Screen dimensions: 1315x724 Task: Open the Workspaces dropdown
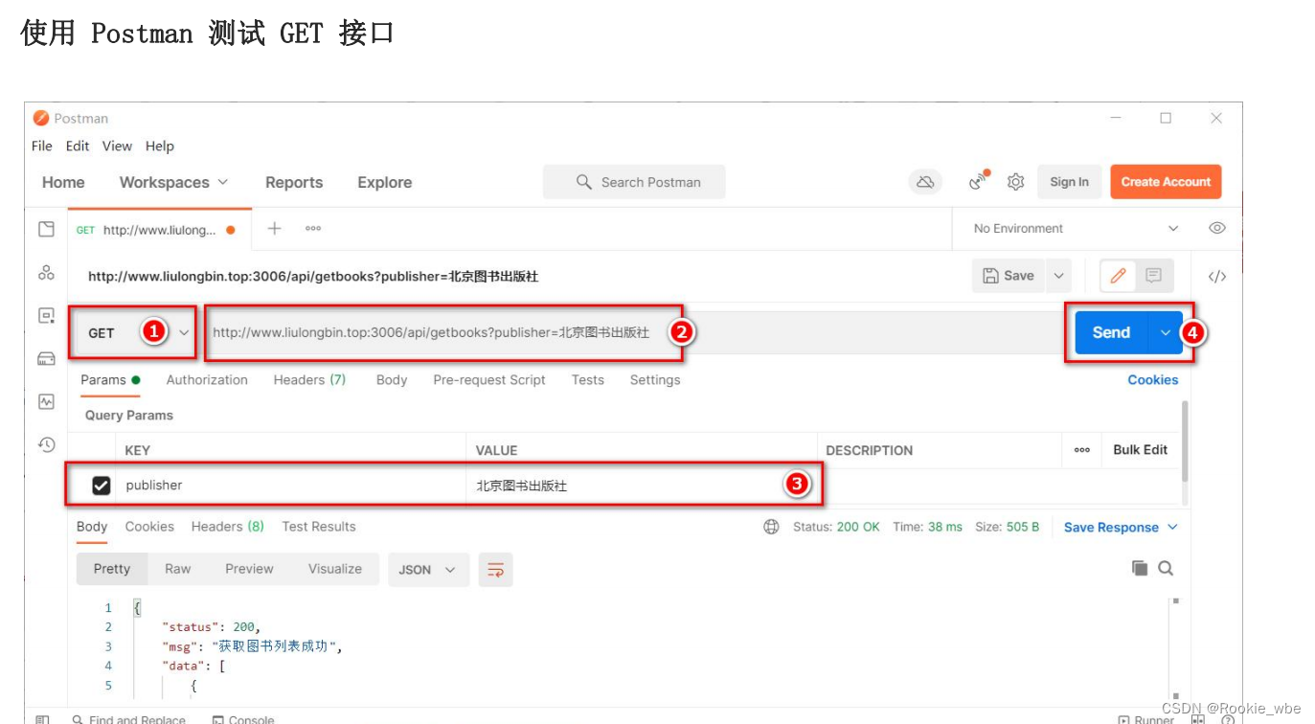click(x=173, y=182)
